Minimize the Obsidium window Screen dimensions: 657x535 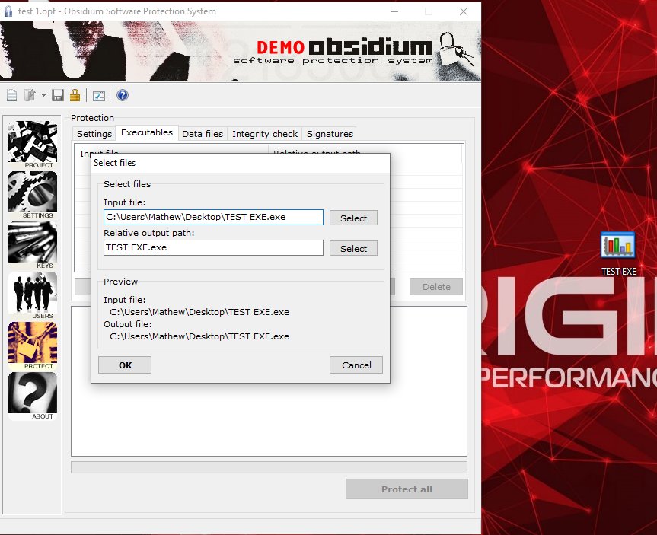pyautogui.click(x=394, y=11)
